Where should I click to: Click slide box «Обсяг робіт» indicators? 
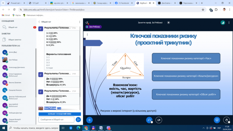(186, 94)
